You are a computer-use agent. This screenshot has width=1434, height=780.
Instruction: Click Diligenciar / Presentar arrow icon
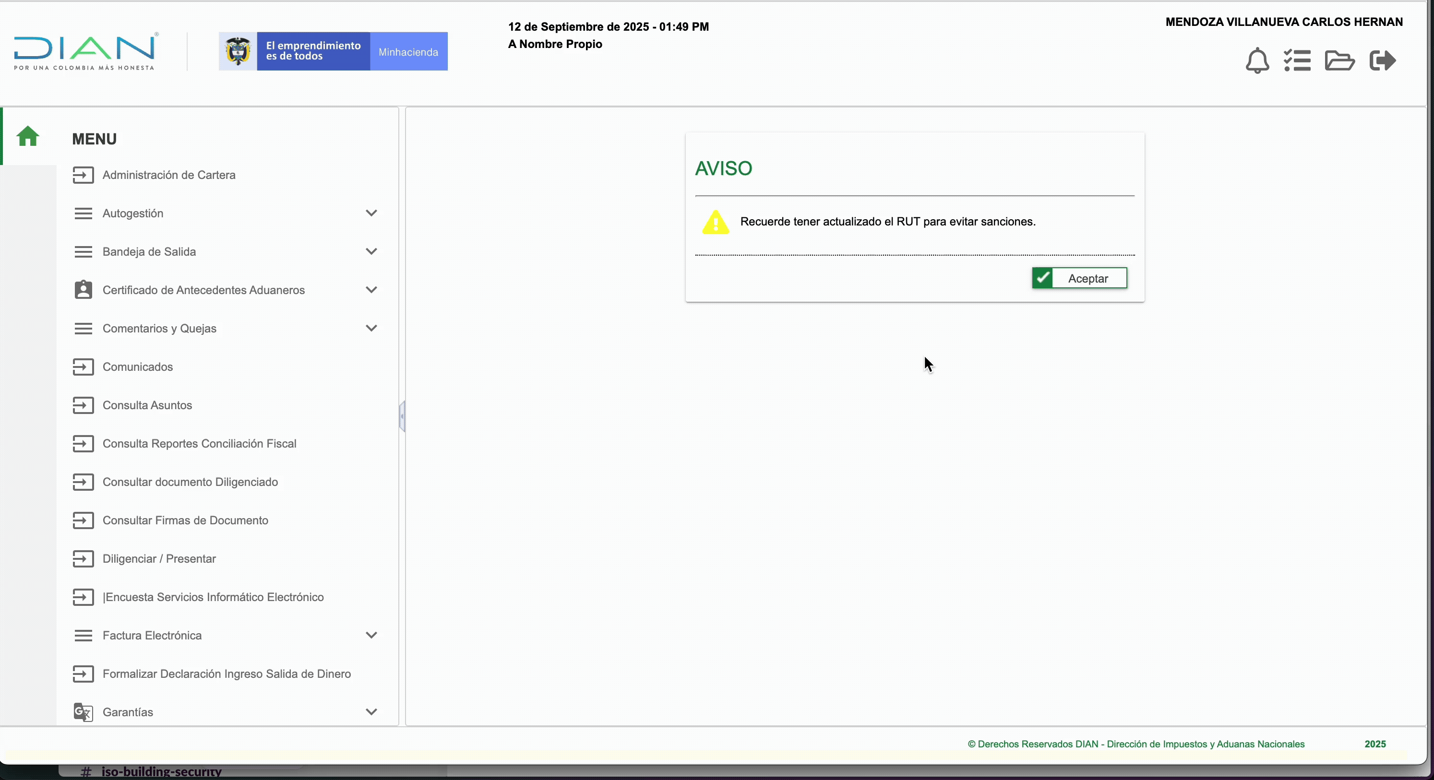[84, 559]
